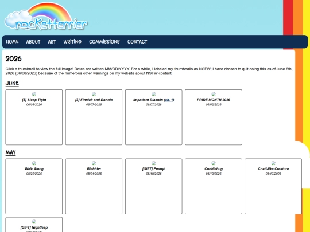Select the Impatient Blacwin title text
The image size is (310, 232).
(x=148, y=100)
